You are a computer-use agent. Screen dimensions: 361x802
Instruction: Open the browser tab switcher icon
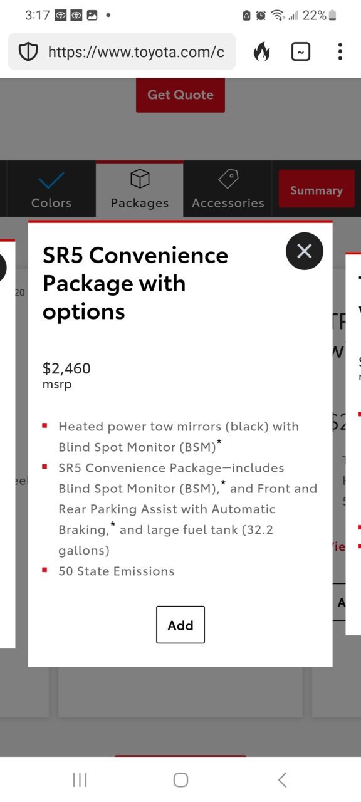point(301,52)
